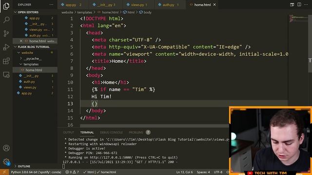The width and height of the screenshot is (312, 175).
Task: Open the Accounts menu icon
Action: (x=6, y=148)
